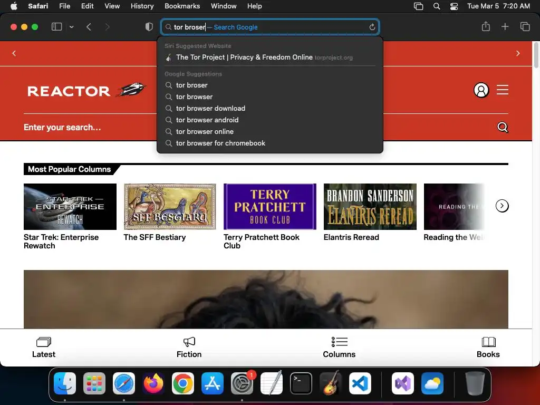Open the Help menu
Image resolution: width=540 pixels, height=405 pixels.
[255, 6]
